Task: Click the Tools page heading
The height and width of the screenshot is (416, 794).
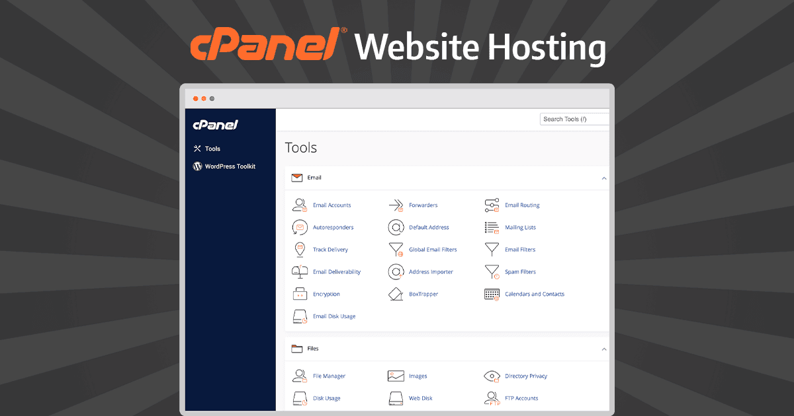Action: point(301,148)
